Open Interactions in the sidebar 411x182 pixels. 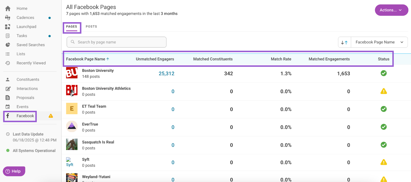click(x=27, y=89)
